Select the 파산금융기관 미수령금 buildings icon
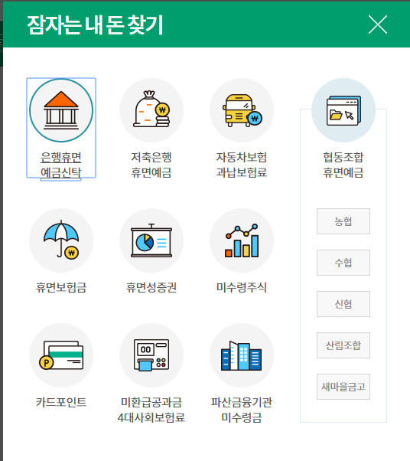Viewport: 410px width, 461px height. [x=242, y=355]
